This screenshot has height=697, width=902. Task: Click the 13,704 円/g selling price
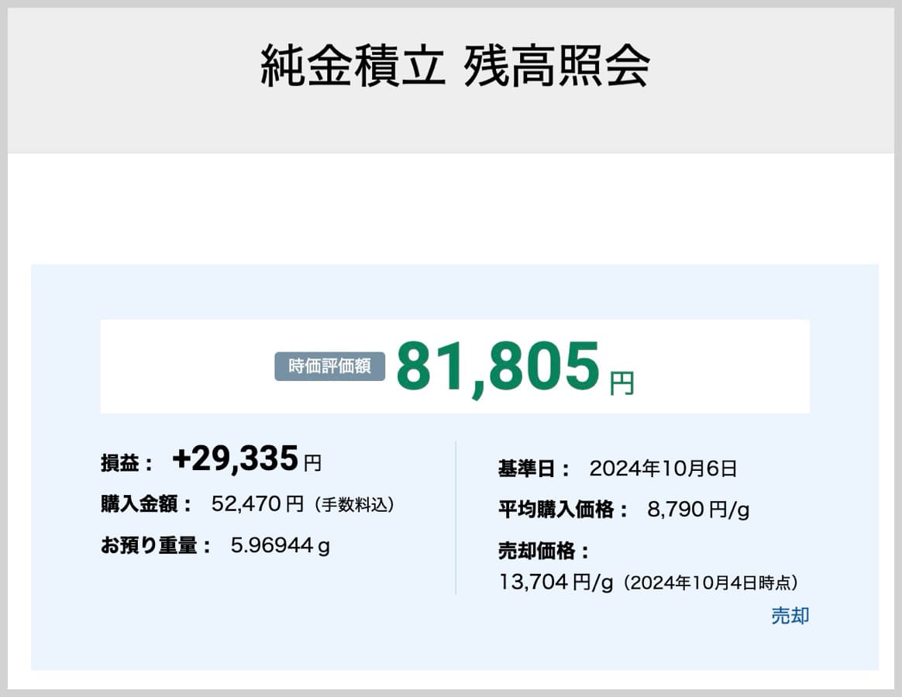556,582
